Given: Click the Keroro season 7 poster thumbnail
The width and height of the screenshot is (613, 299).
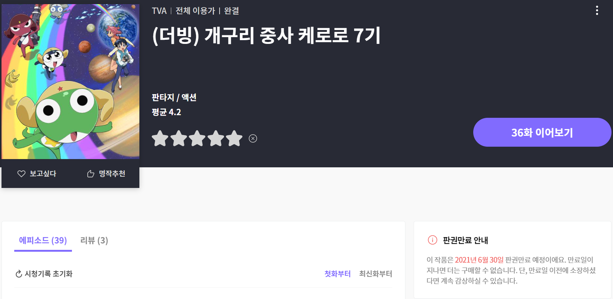Looking at the screenshot, I should click(x=70, y=81).
